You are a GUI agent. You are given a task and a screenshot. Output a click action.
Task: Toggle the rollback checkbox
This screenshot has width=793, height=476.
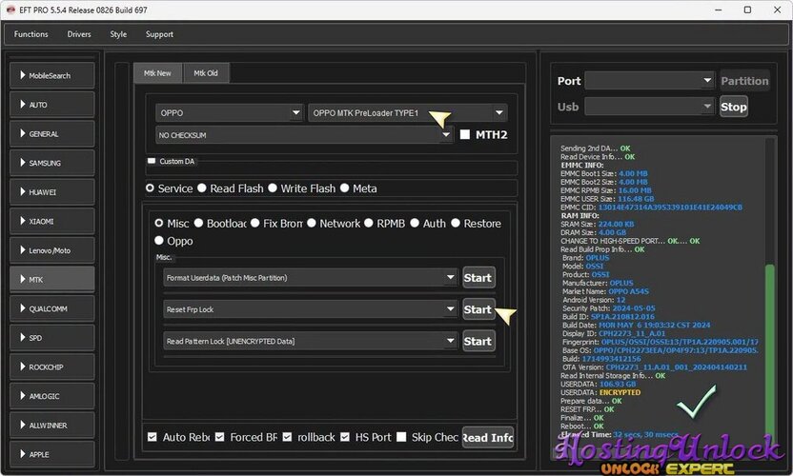pyautogui.click(x=287, y=437)
